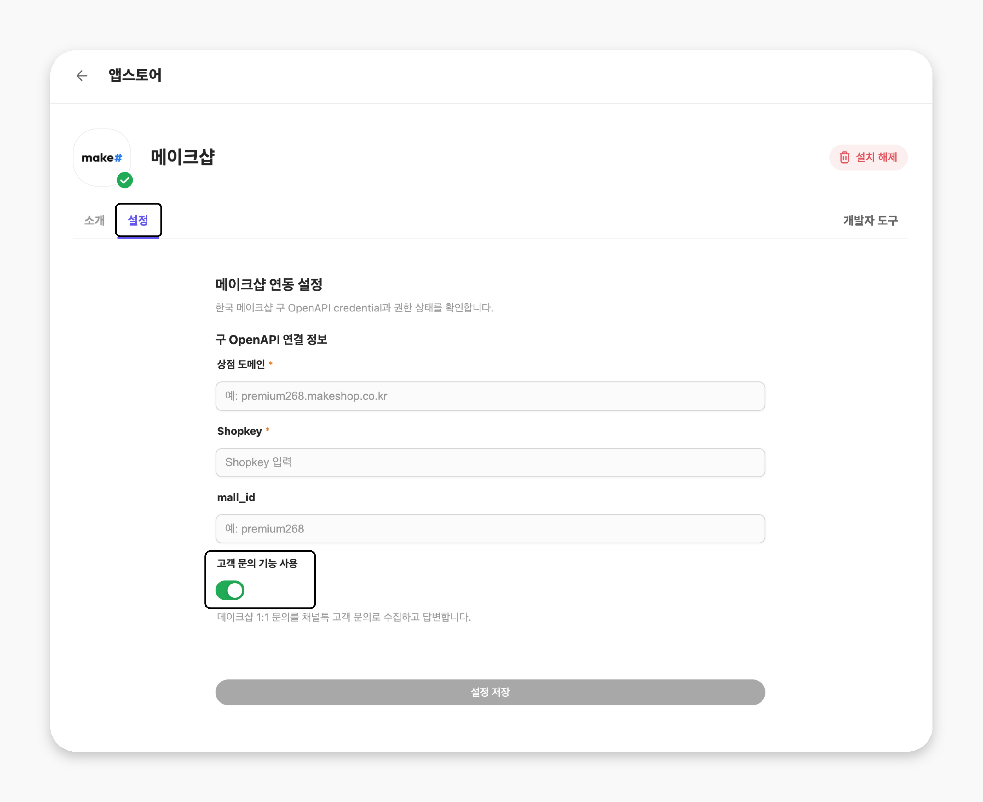Click the Shopkey field label

click(x=239, y=431)
